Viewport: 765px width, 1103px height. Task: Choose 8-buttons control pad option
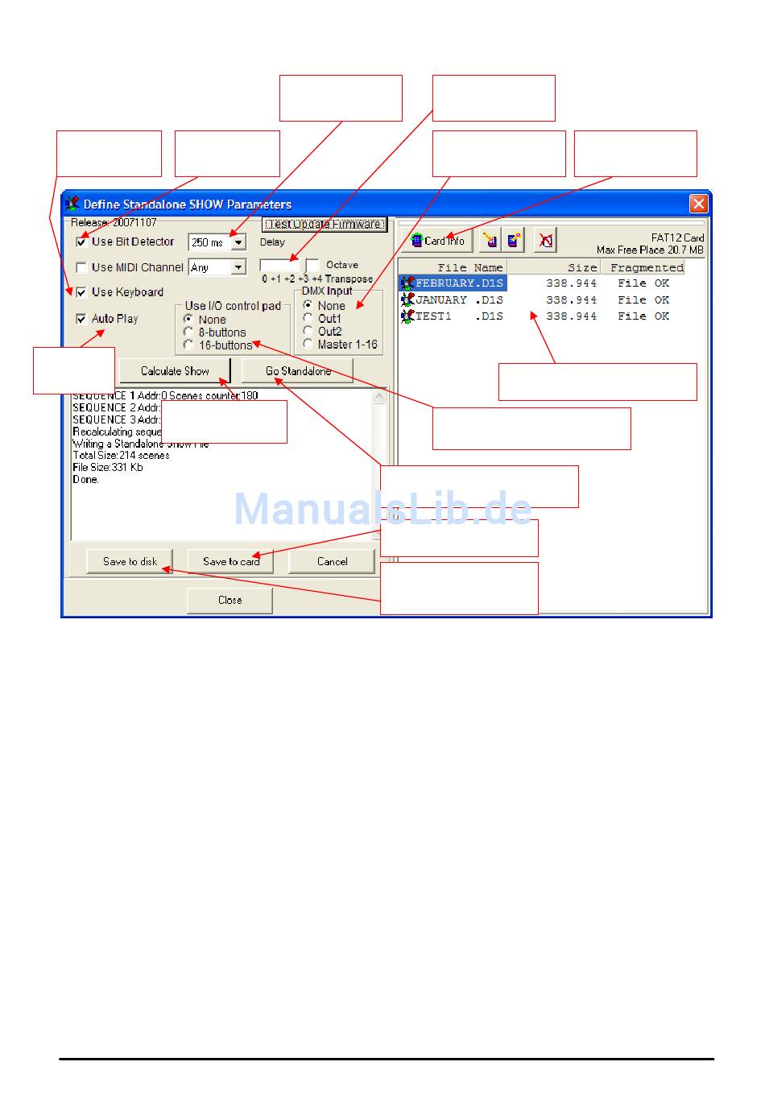pos(188,332)
